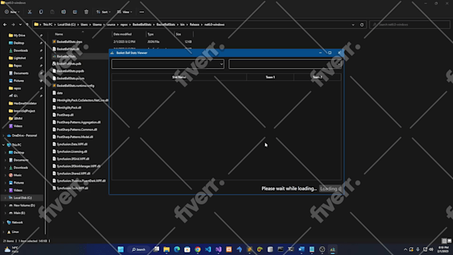Viewport: 453px width, 255px height.
Task: Open Windows Start menu on taskbar
Action: click(121, 249)
